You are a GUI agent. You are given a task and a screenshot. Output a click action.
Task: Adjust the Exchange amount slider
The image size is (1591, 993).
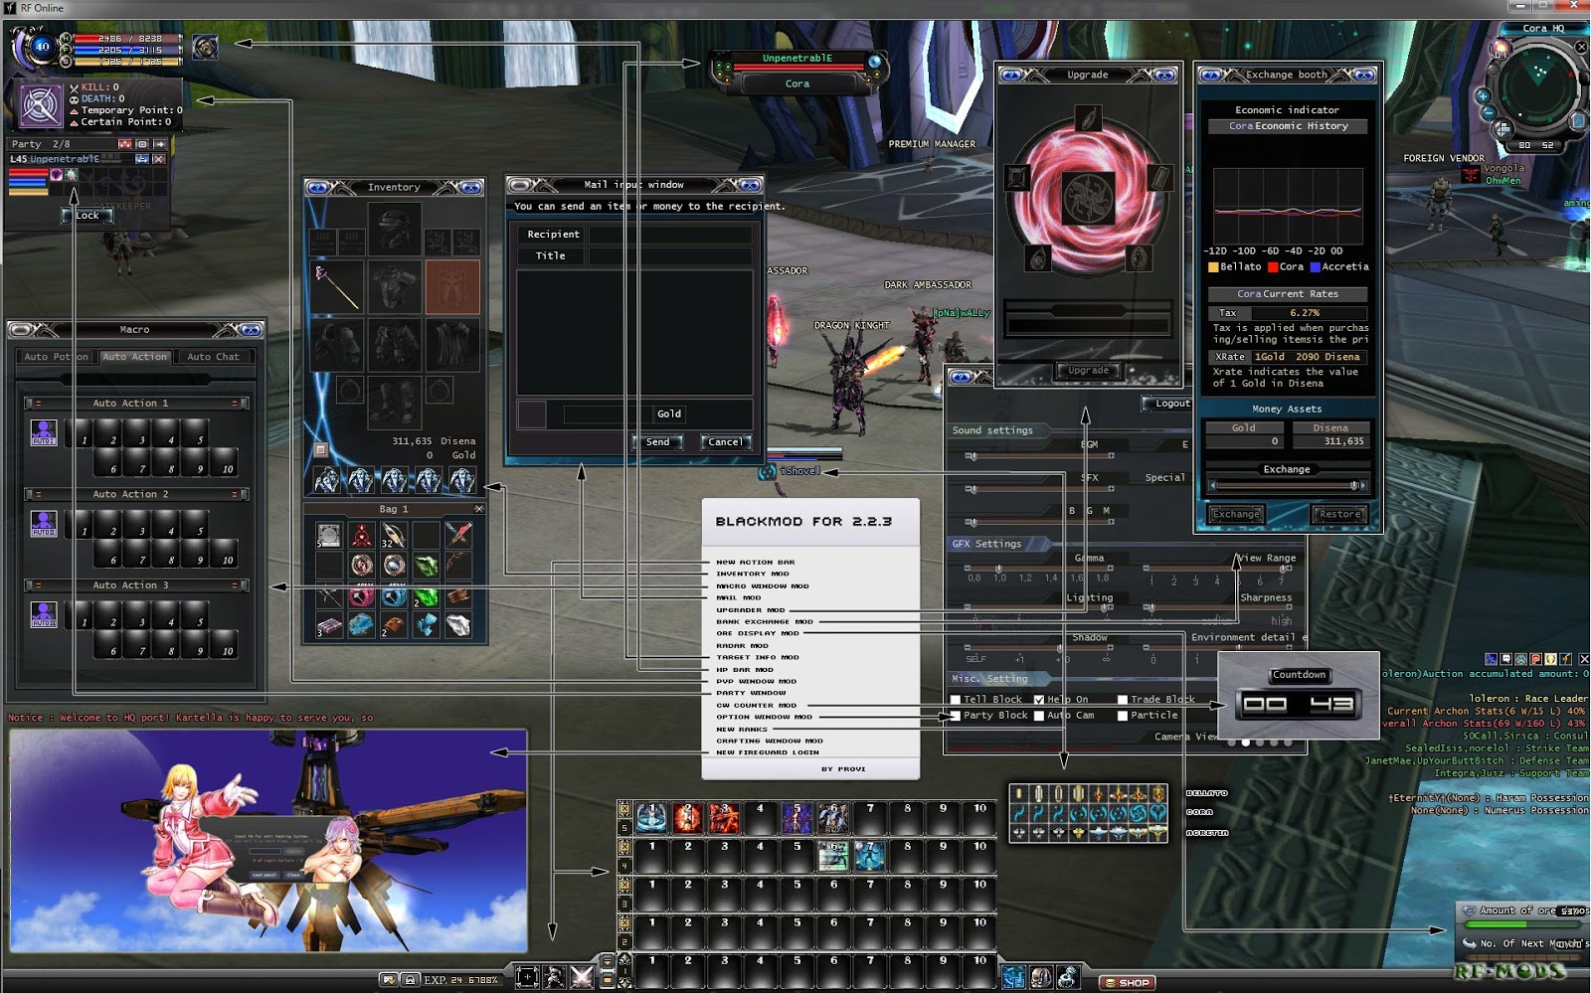coord(1287,485)
